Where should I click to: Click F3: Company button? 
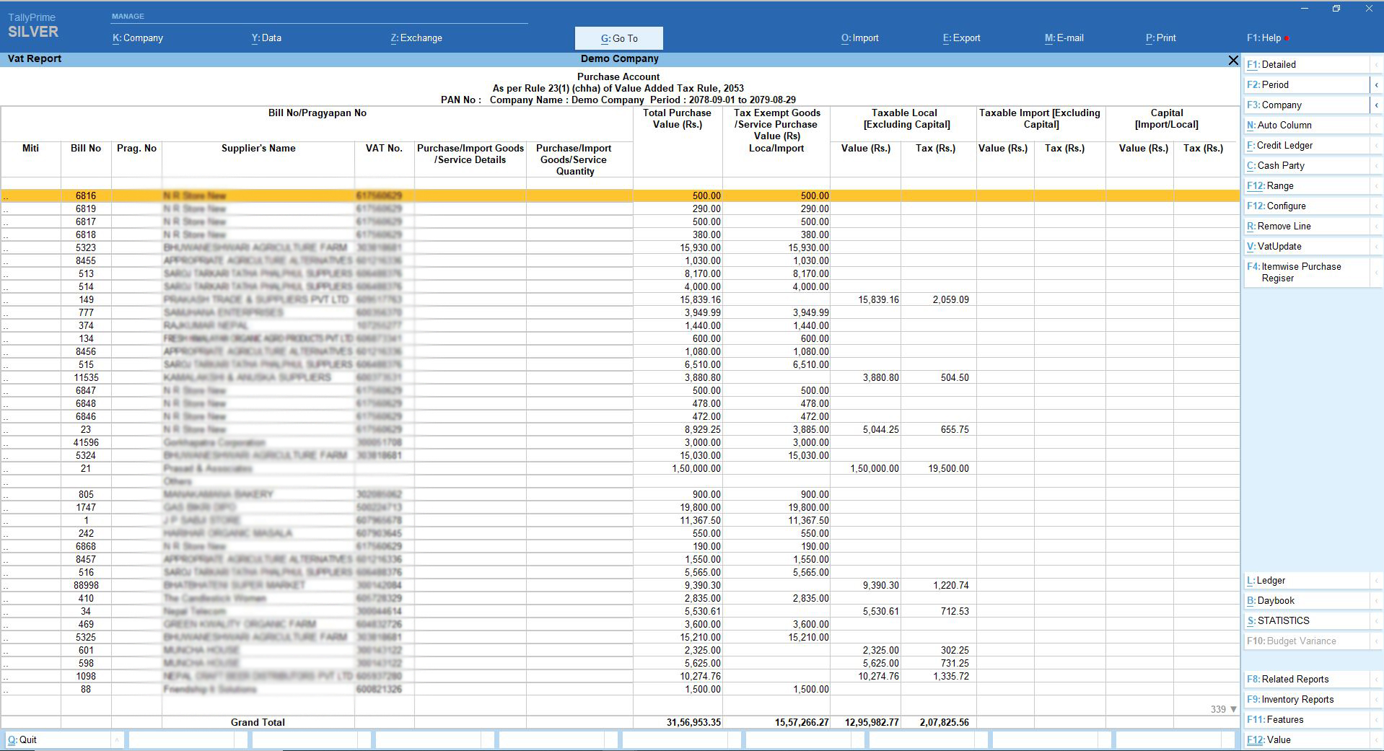click(1306, 105)
